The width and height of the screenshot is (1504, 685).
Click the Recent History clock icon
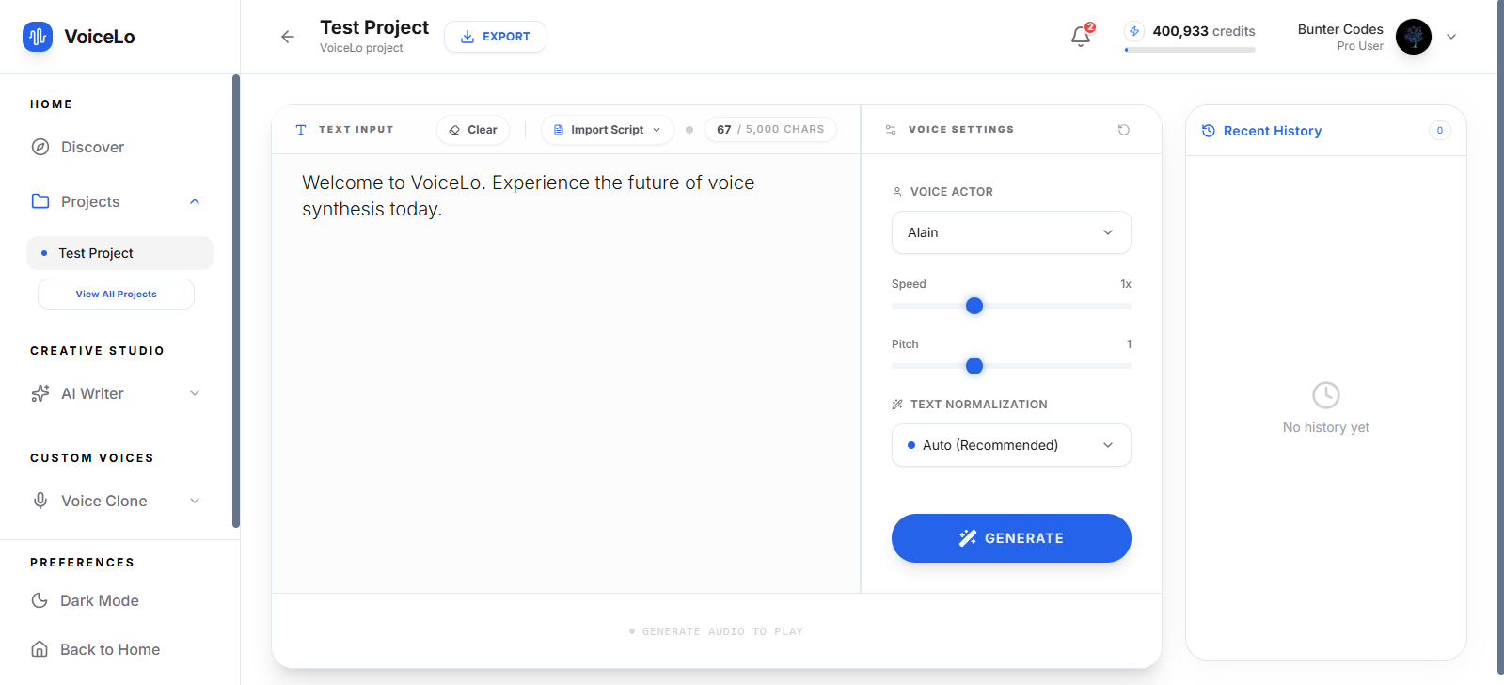coord(1209,131)
